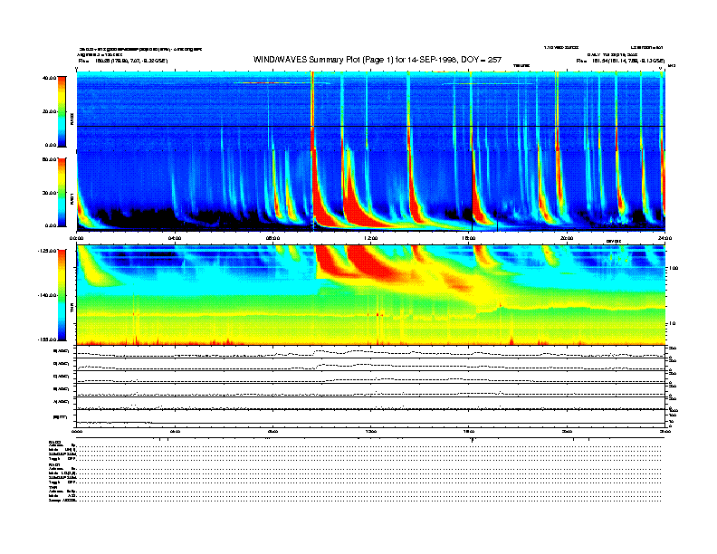The width and height of the screenshot is (717, 554).
Task: Click the 04:00 label under RAD1 spectrogram
Action: coord(175,238)
